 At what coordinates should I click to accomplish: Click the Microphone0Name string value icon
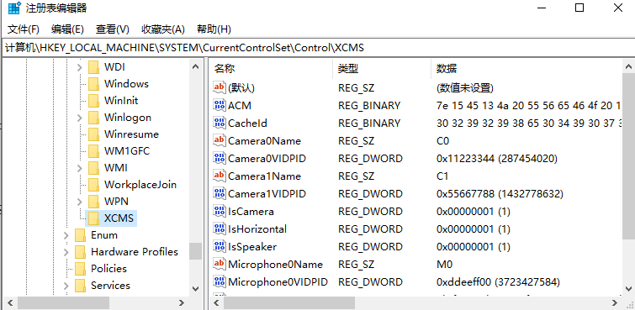click(219, 265)
